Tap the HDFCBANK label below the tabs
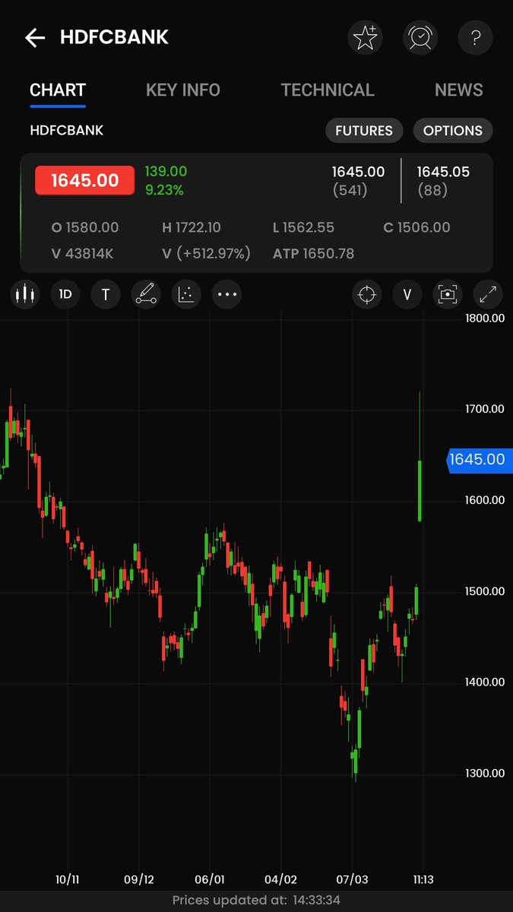This screenshot has height=912, width=513. tap(67, 130)
